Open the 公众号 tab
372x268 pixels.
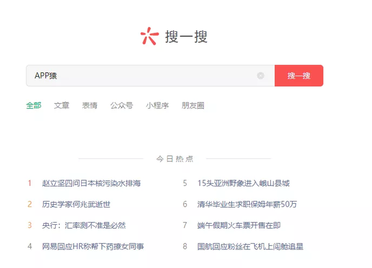[122, 105]
